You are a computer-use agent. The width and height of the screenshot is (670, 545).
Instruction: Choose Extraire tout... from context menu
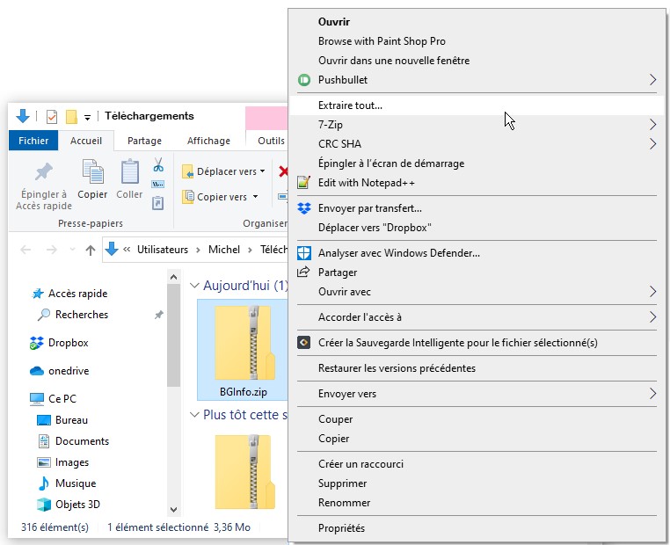click(350, 105)
